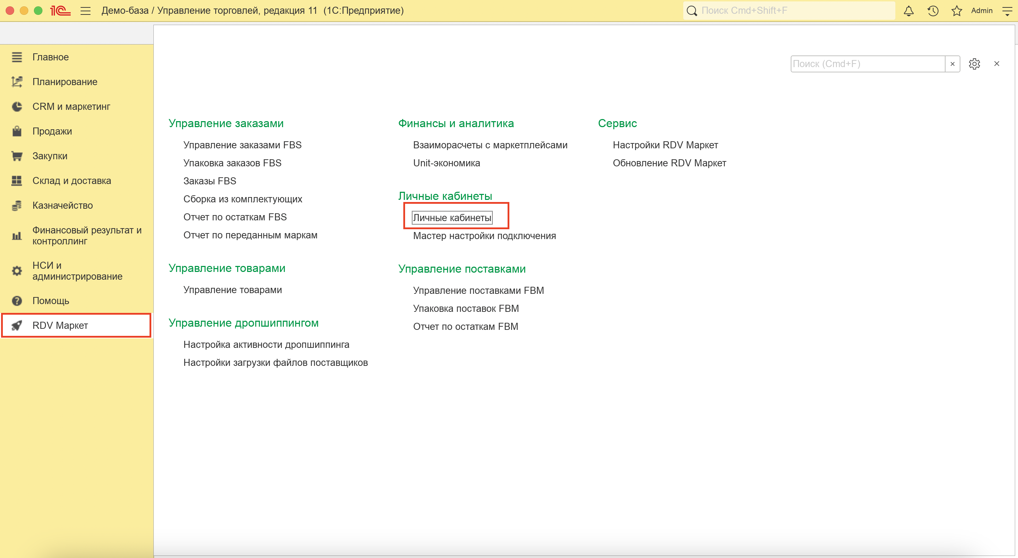The width and height of the screenshot is (1018, 558).
Task: Clear the section search field
Action: (952, 64)
